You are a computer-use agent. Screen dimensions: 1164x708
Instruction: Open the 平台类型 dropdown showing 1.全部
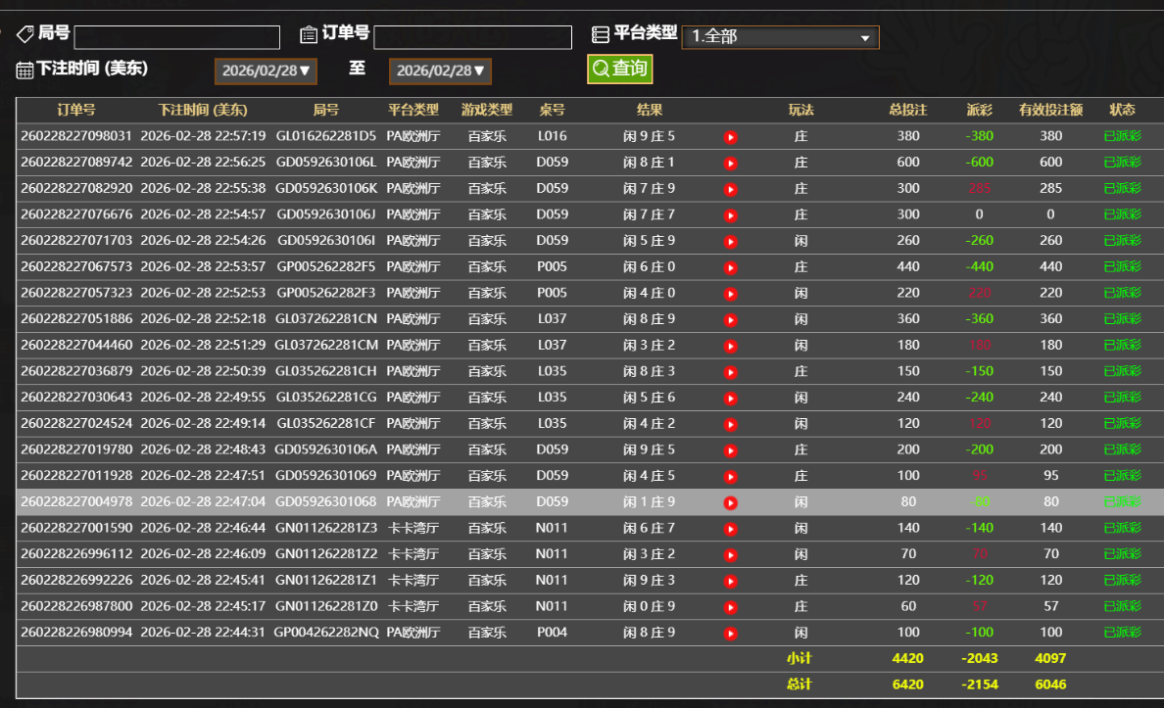click(779, 37)
